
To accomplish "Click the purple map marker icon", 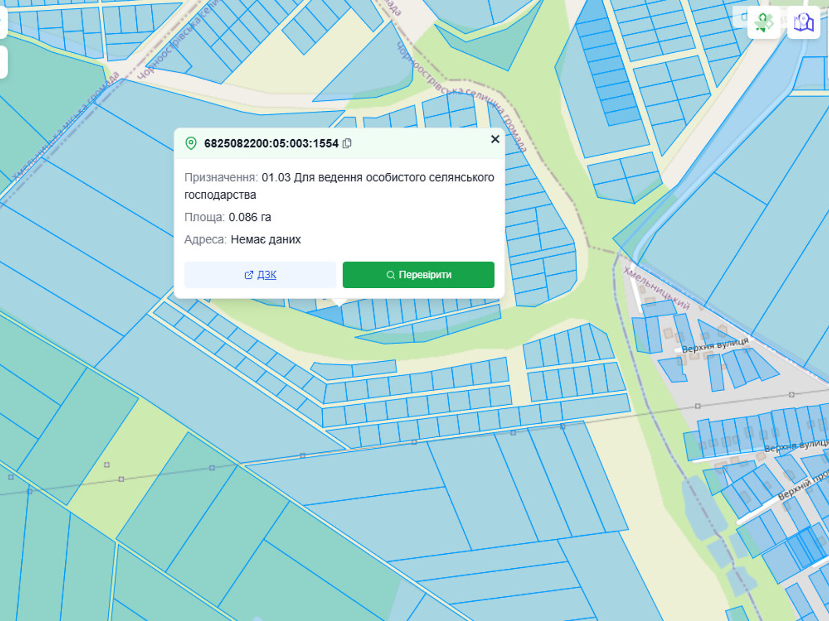I will [x=803, y=22].
